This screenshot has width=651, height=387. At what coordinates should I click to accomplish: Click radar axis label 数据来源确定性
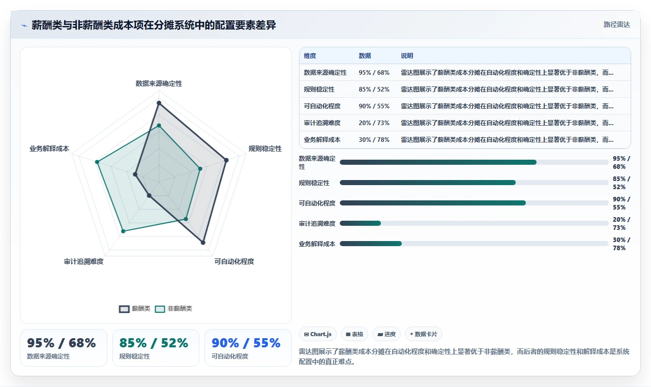tap(159, 83)
